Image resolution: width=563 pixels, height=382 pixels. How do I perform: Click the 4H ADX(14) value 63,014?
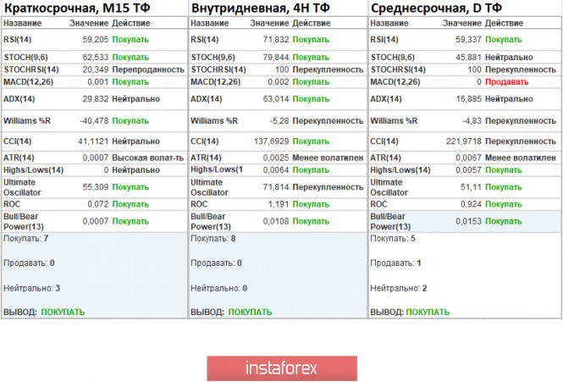pos(276,99)
